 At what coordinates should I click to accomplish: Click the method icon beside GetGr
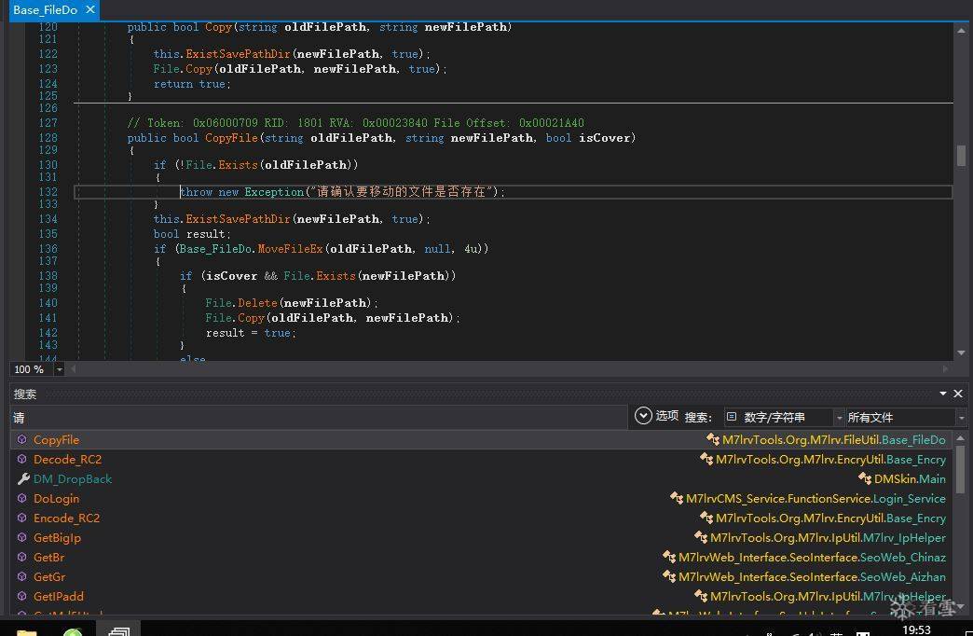[22, 577]
